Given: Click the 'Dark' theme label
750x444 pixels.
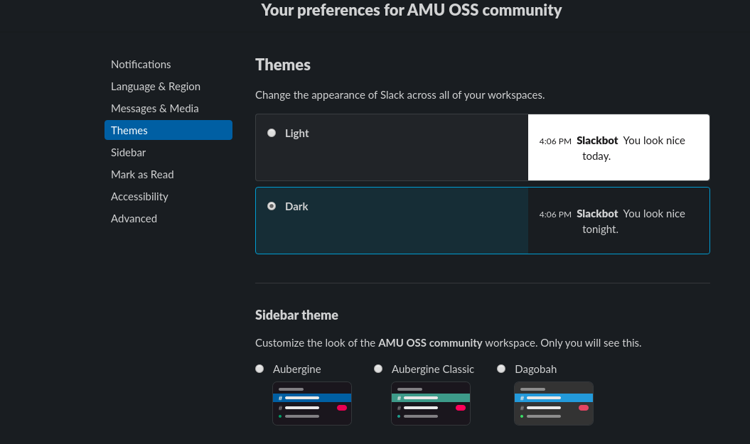Looking at the screenshot, I should 296,207.
